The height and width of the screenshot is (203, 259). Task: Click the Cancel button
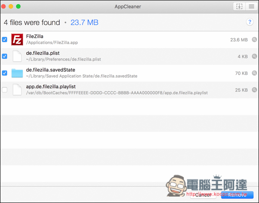click(203, 195)
